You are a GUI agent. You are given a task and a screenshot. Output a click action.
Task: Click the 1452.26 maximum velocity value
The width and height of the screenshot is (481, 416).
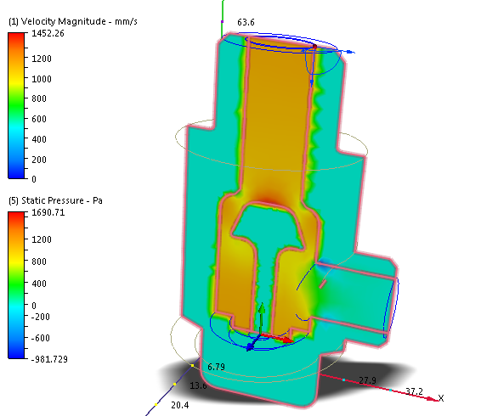click(x=48, y=33)
